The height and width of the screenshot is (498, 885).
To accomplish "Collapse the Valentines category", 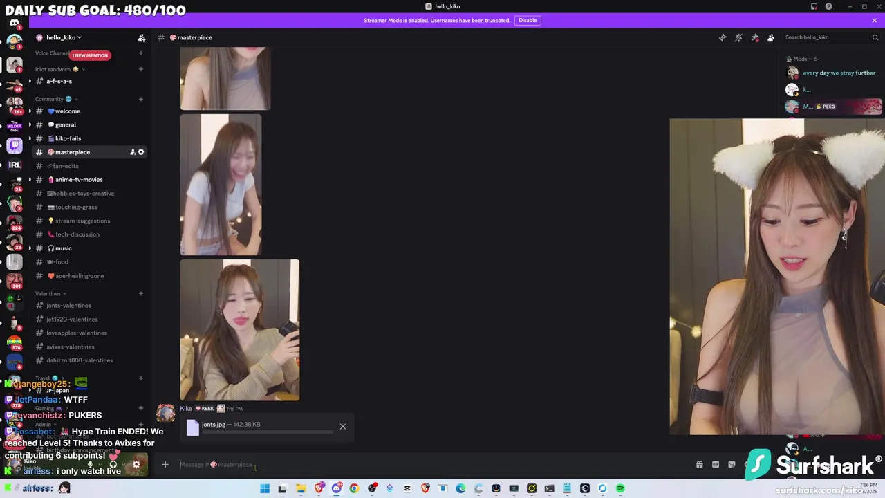I will 51,294.
